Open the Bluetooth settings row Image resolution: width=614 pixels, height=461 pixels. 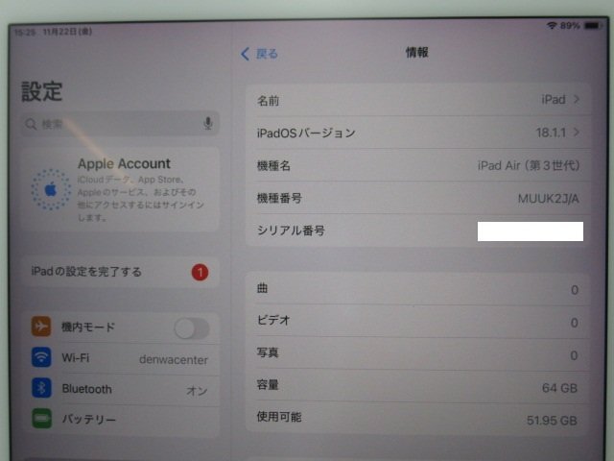(120, 389)
